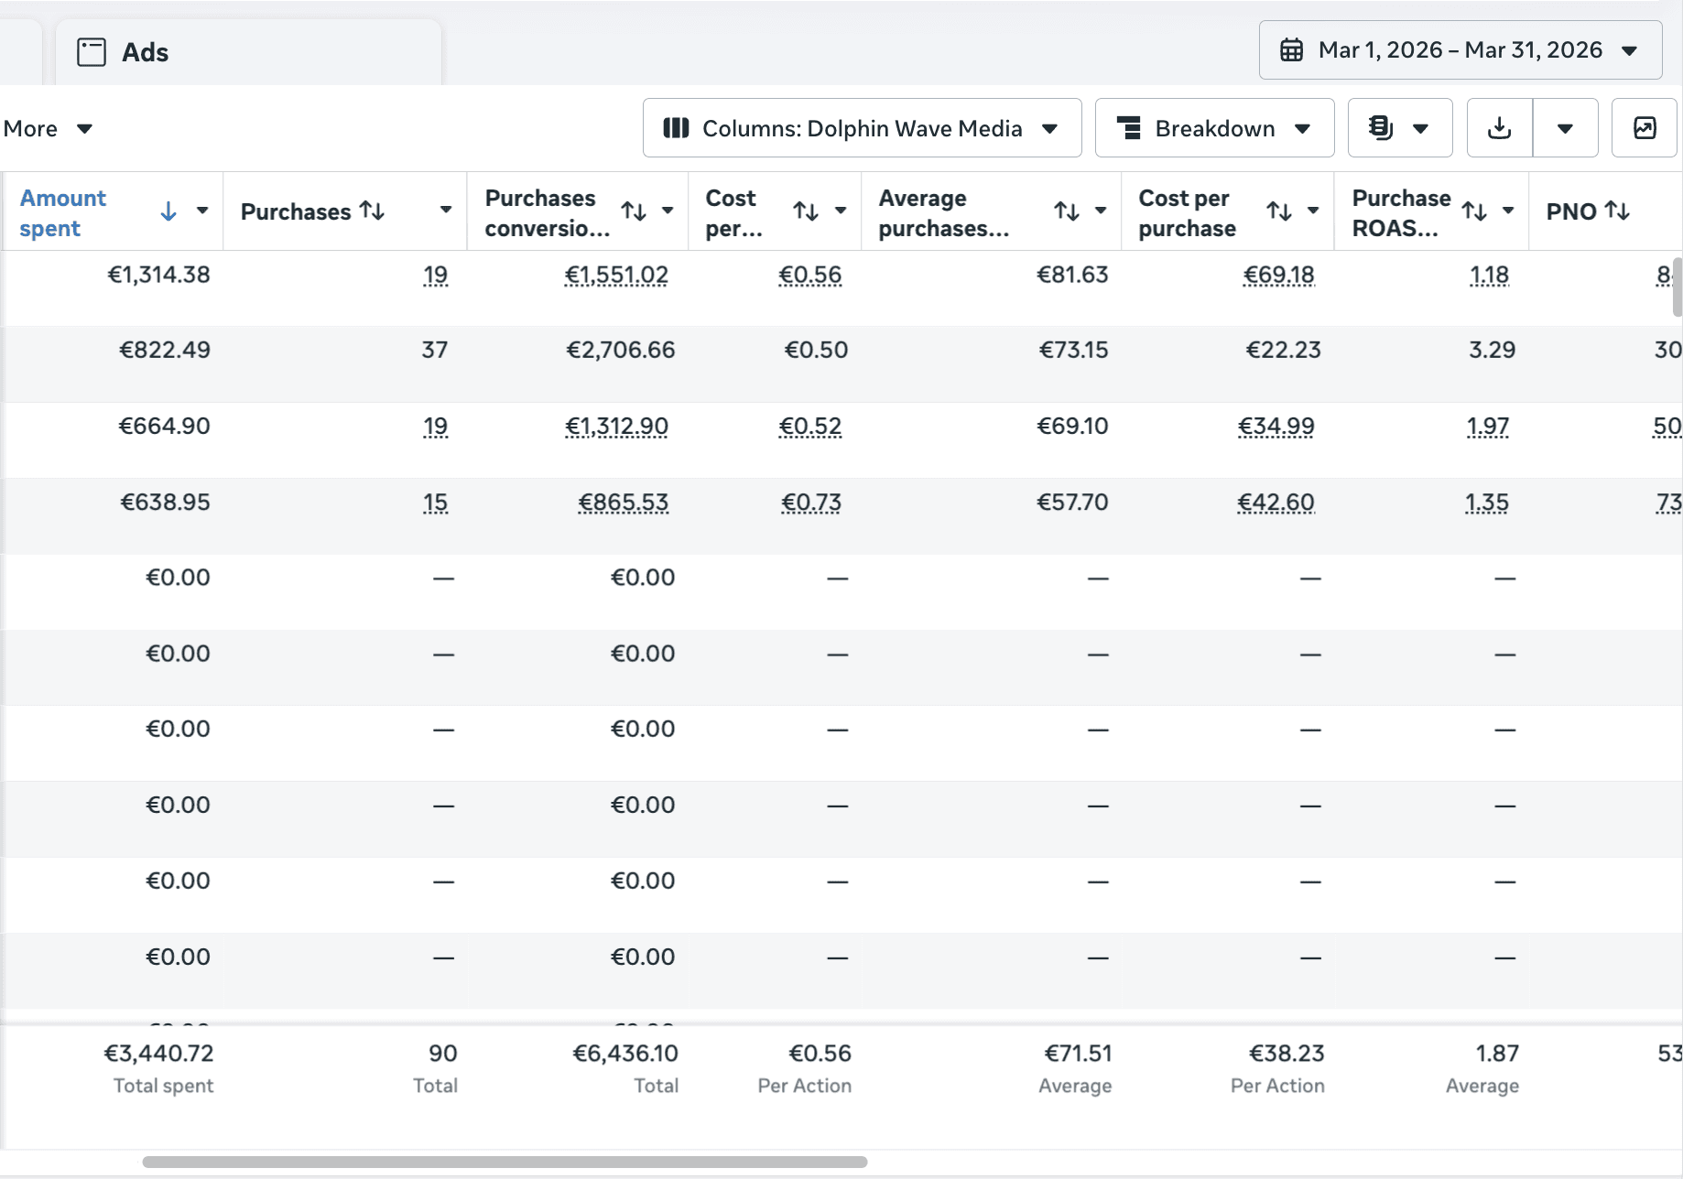1683x1179 pixels.
Task: Sort the PNO column
Action: 1618,211
